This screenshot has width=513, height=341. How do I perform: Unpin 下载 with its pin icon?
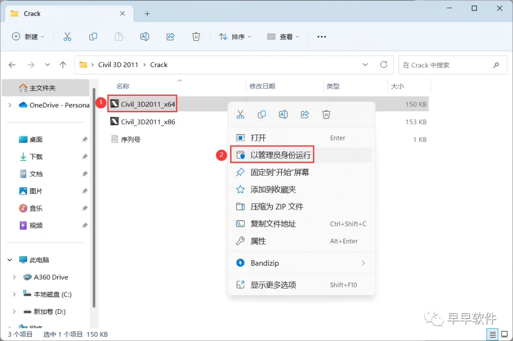[85, 156]
